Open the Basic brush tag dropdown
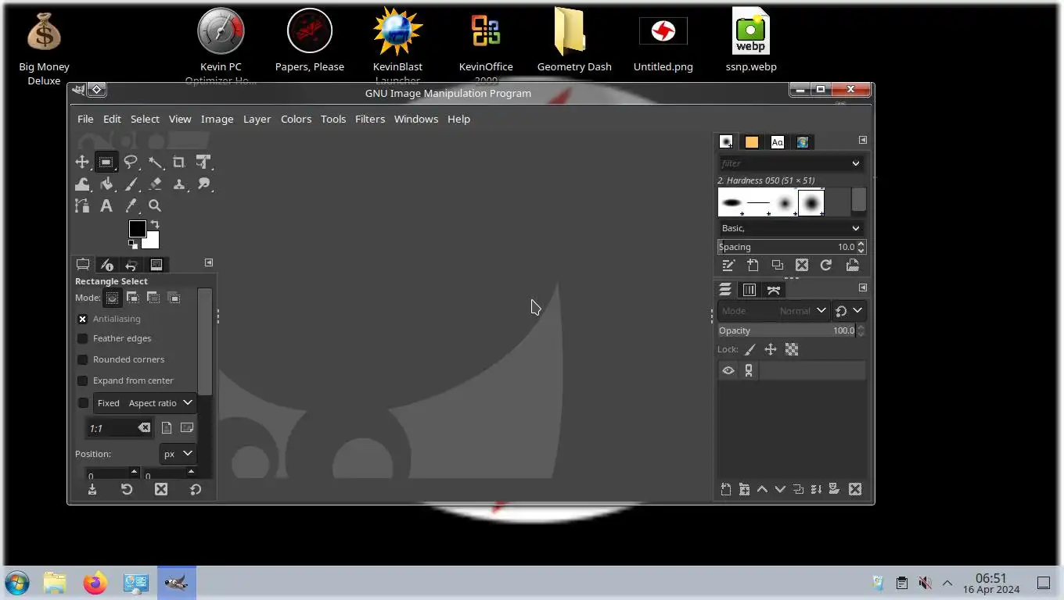The image size is (1064, 600). point(791,228)
